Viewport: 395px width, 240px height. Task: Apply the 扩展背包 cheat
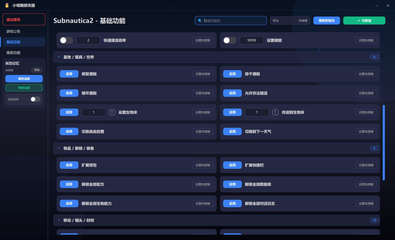[x=69, y=165]
